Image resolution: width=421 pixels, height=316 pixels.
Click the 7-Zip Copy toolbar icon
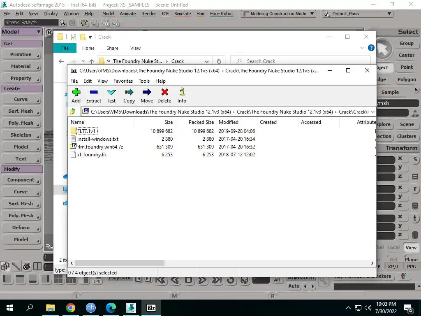tap(129, 92)
